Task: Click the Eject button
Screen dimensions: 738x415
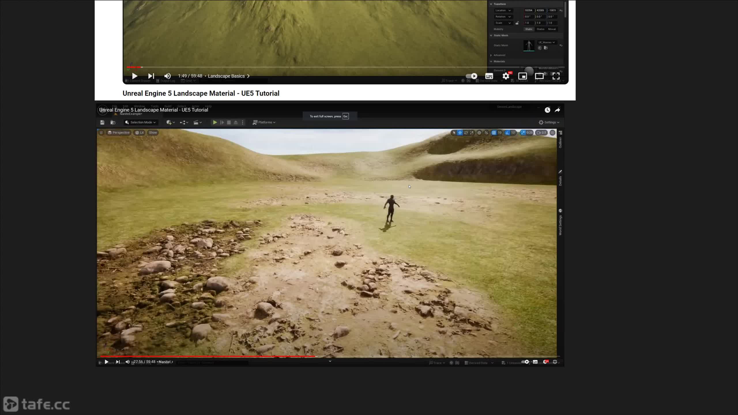Action: [236, 122]
